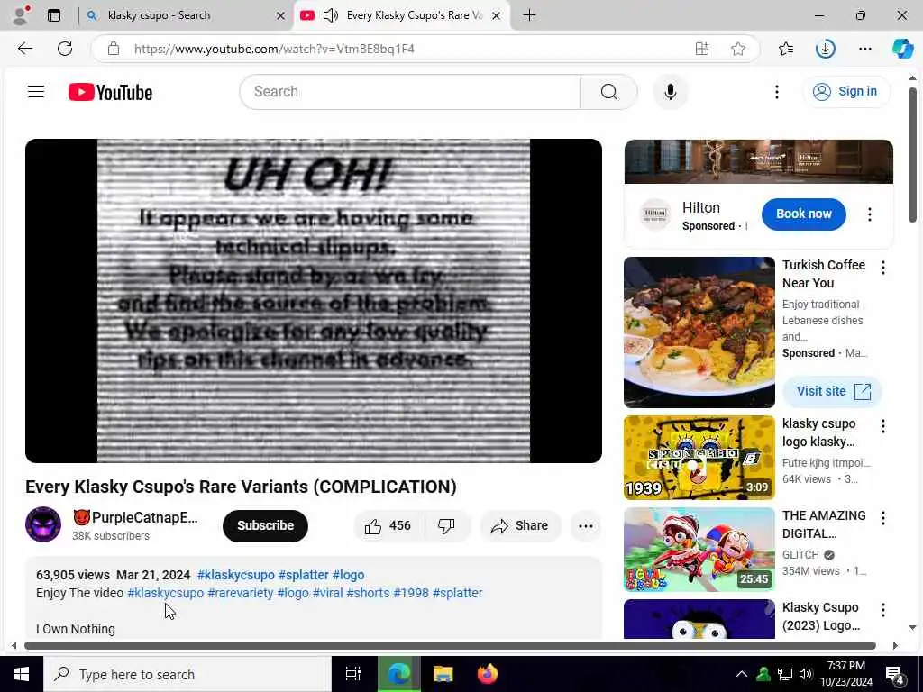The width and height of the screenshot is (923, 692).
Task: Open browser tab actions menu icon
Action: click(x=54, y=15)
